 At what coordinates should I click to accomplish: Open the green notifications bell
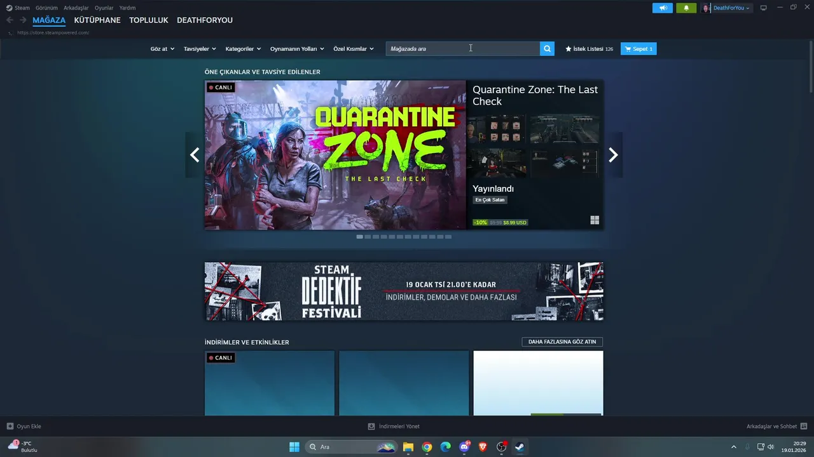[686, 8]
